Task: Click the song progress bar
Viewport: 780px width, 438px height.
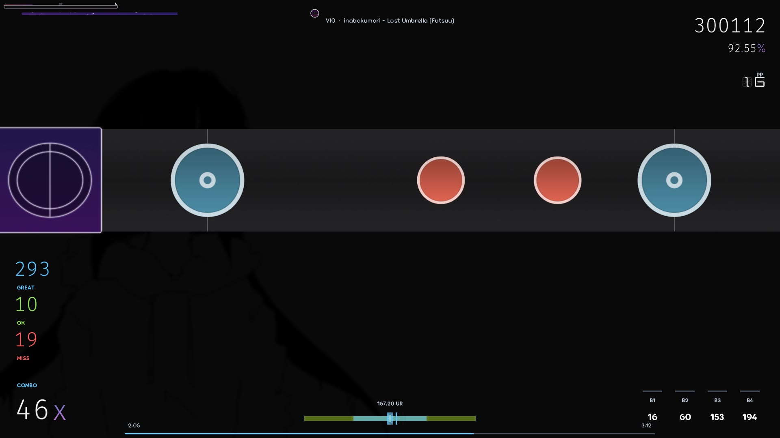Action: (390, 434)
